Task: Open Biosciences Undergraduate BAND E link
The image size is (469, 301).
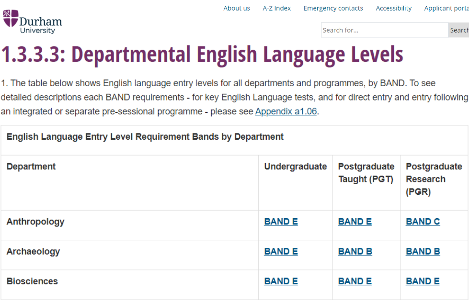Action: coord(281,281)
